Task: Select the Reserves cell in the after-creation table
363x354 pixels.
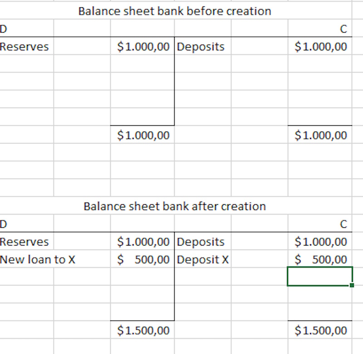Action: (27, 241)
